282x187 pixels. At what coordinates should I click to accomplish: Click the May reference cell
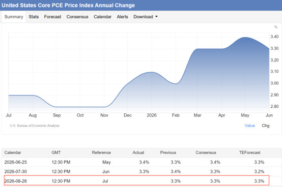(106, 162)
